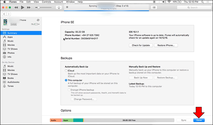Click the iOS 10.1.1 version text
The height and width of the screenshot is (125, 213).
click(x=134, y=32)
